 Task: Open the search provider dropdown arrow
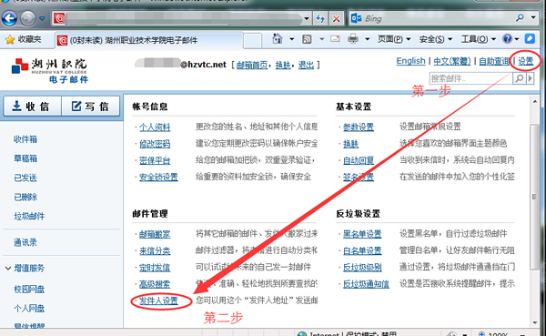coord(533,17)
